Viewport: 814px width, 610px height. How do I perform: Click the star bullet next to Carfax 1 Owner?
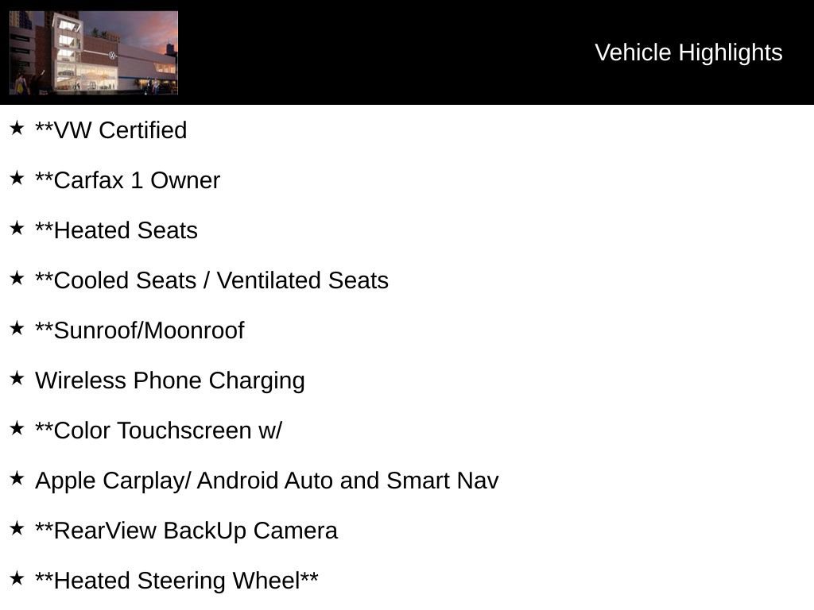click(x=17, y=178)
